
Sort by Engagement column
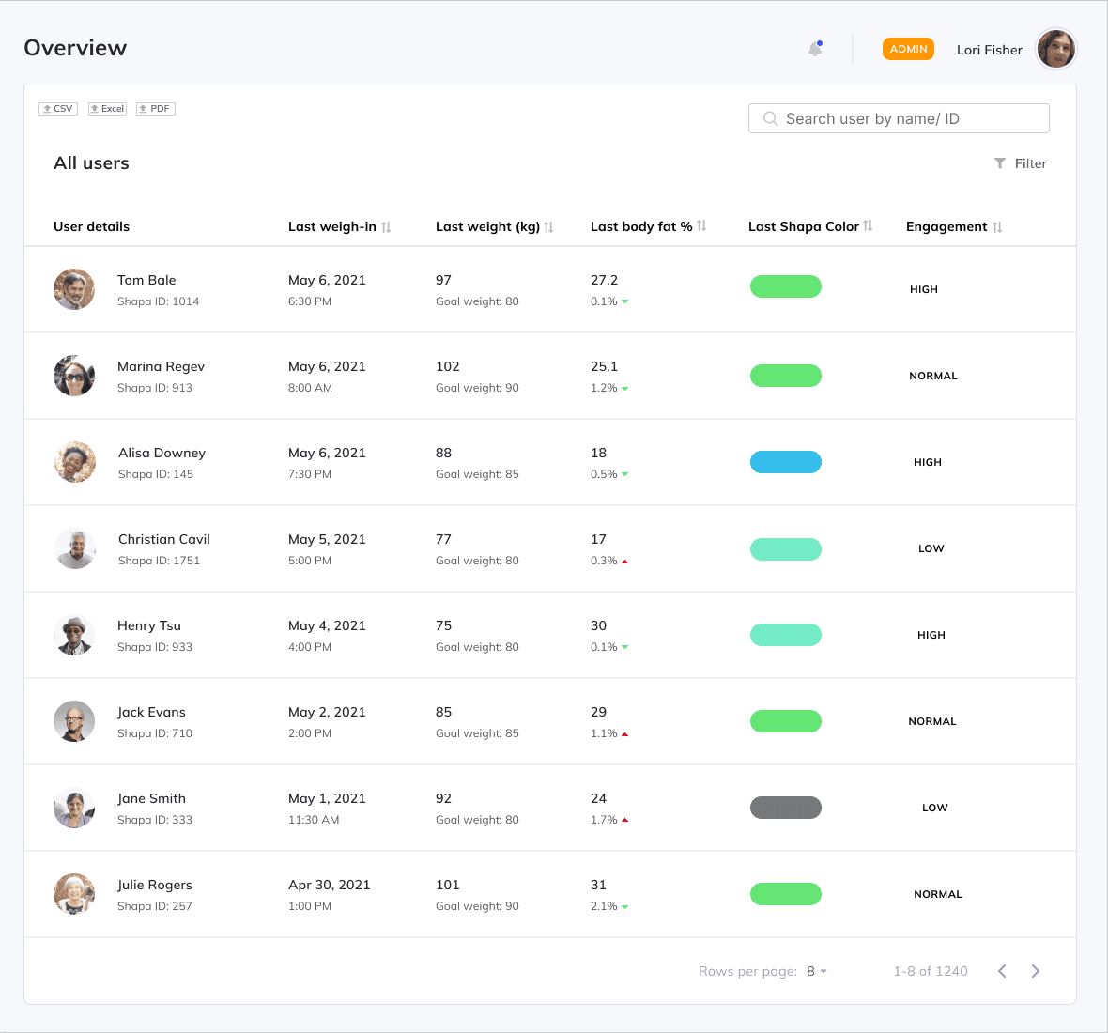coord(998,225)
